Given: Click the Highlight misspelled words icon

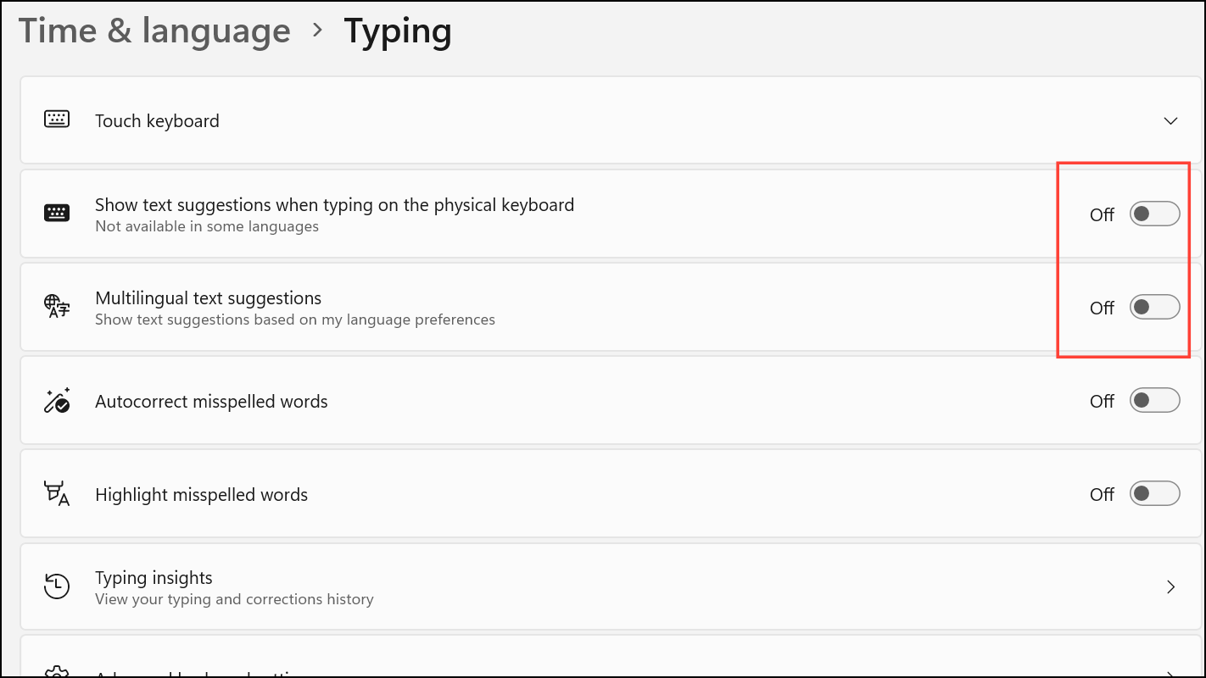Looking at the screenshot, I should pyautogui.click(x=57, y=494).
